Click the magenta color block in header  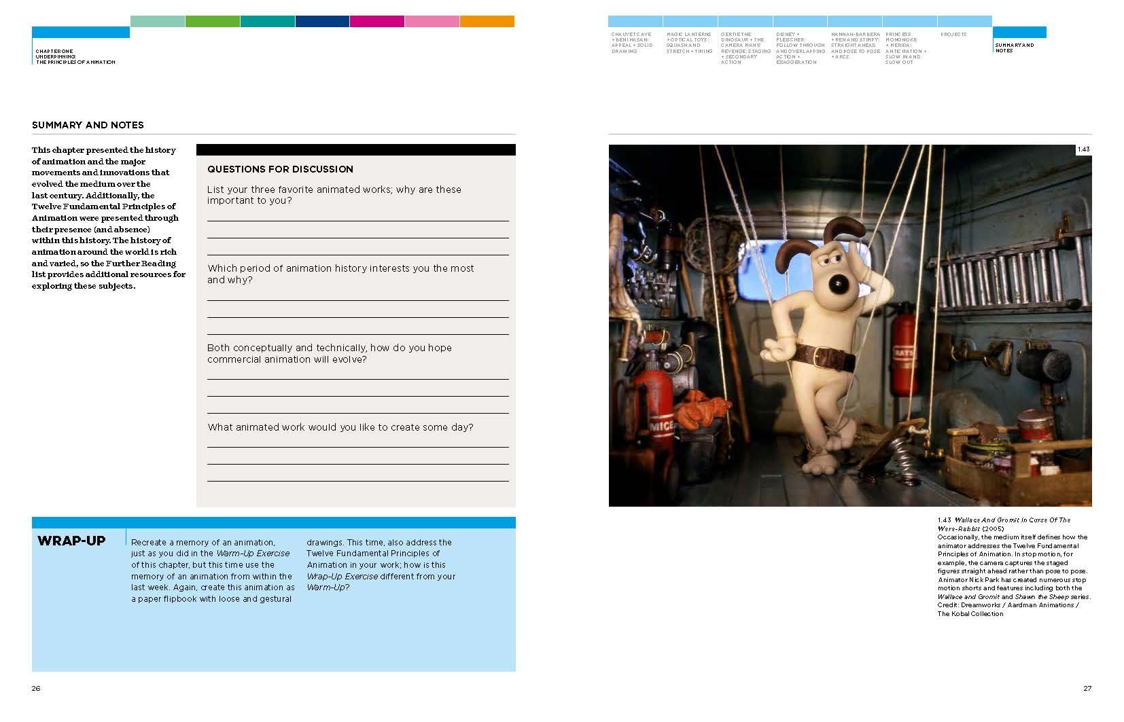click(377, 22)
